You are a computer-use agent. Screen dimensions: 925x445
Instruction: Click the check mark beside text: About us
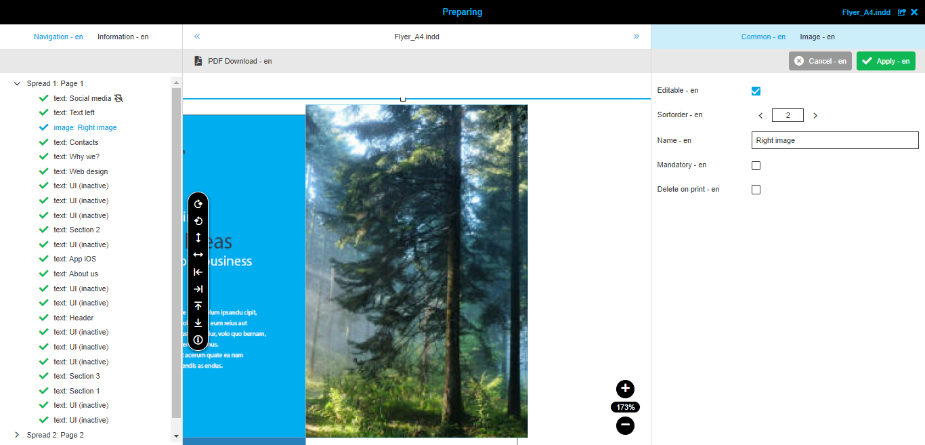[44, 274]
